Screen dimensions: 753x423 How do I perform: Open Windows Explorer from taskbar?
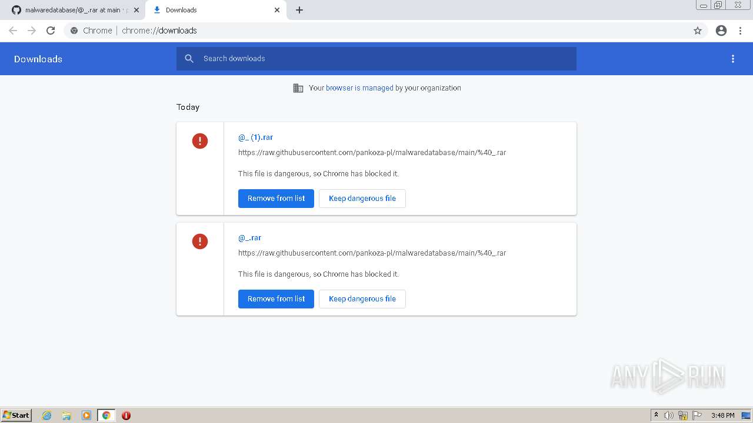click(66, 415)
